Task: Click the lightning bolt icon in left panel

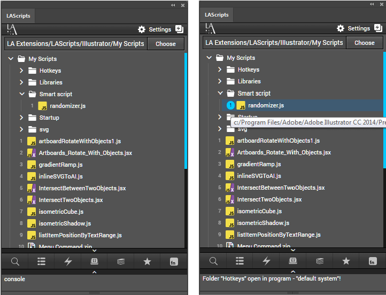Action: coord(68,261)
